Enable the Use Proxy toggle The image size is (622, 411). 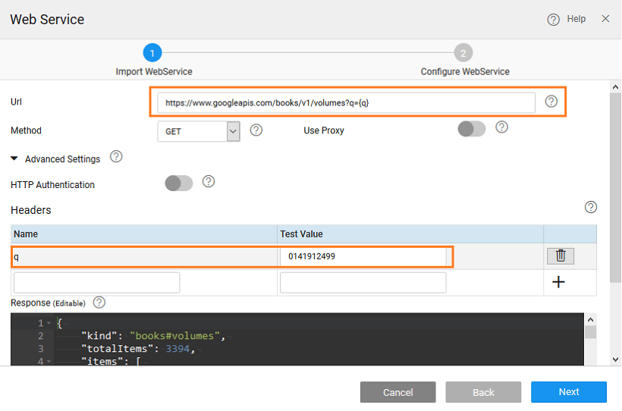click(x=471, y=129)
